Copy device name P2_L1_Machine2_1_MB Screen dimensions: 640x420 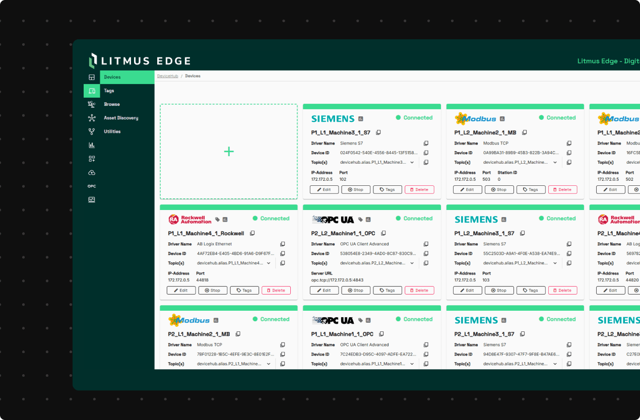pos(238,334)
